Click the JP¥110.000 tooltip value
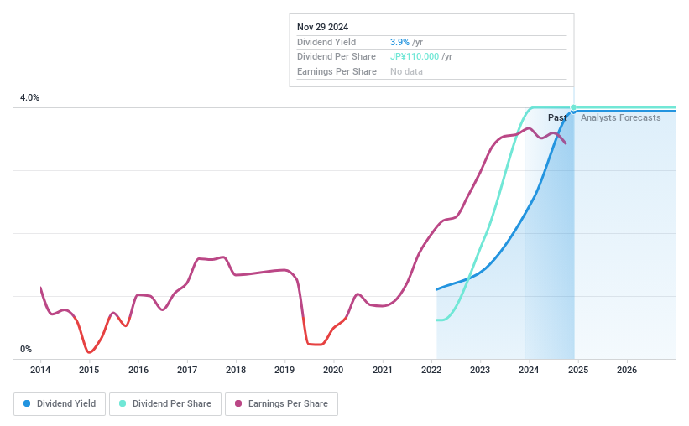 [415, 56]
